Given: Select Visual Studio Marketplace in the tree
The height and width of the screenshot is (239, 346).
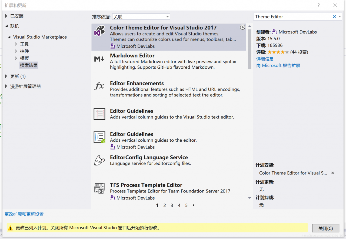Looking at the screenshot, I should (x=40, y=37).
